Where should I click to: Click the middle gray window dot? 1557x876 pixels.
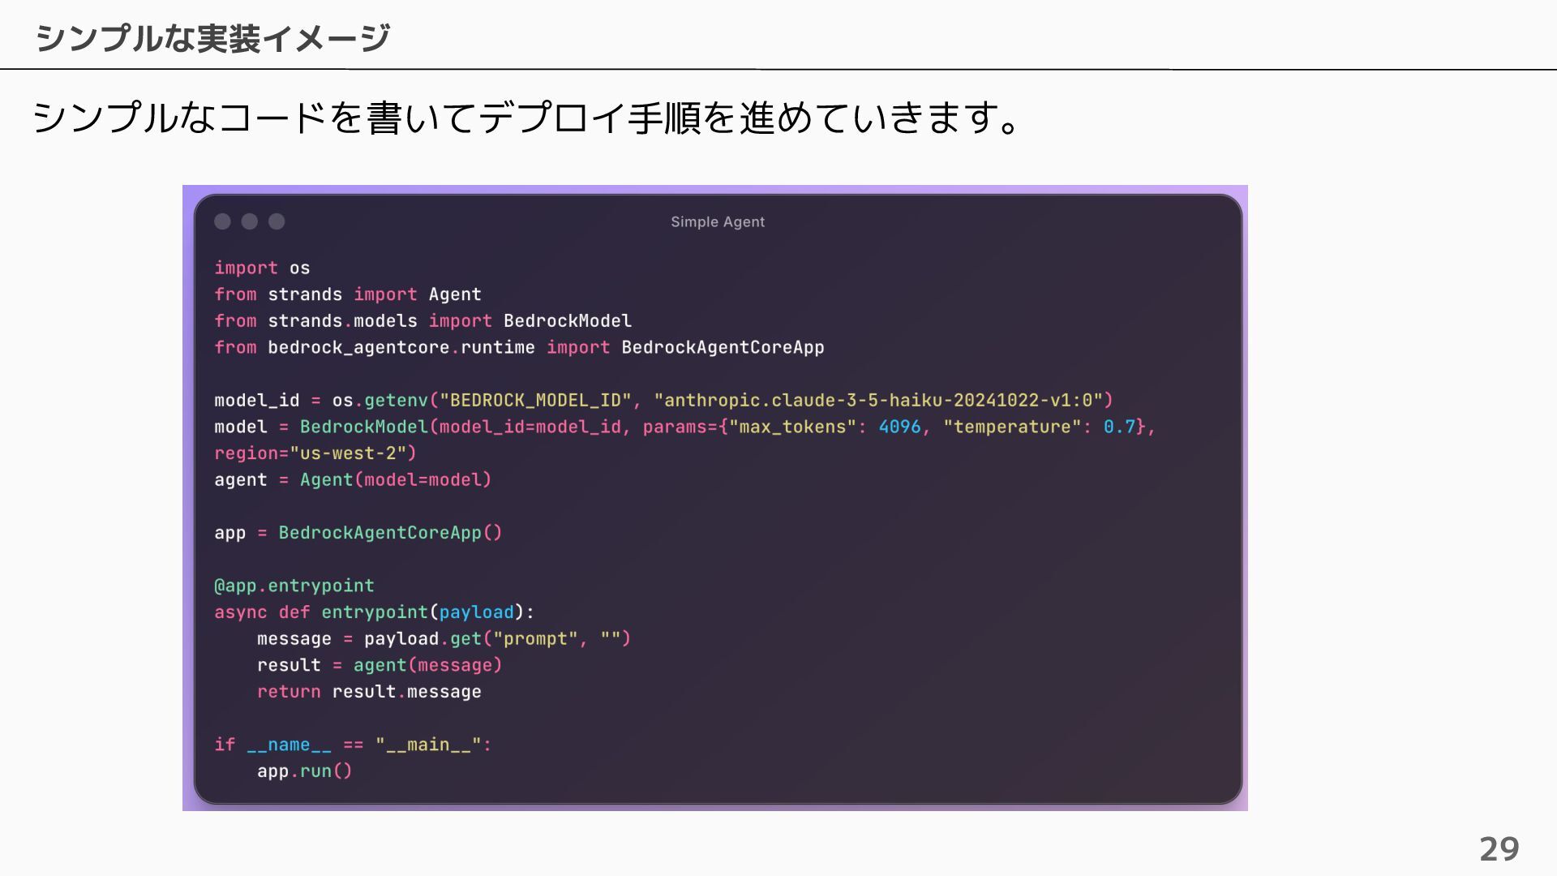point(250,221)
